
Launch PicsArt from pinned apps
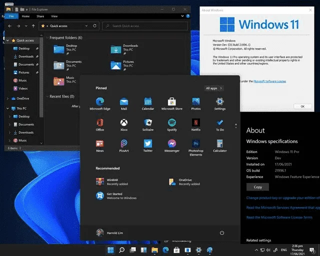click(x=124, y=146)
